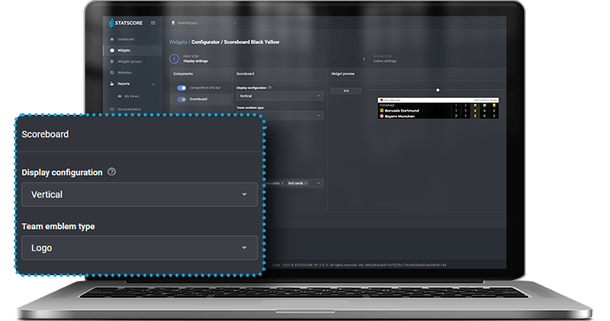Click the small Scoreboard column header on the laptop screen
This screenshot has width=610, height=321.
tap(245, 74)
